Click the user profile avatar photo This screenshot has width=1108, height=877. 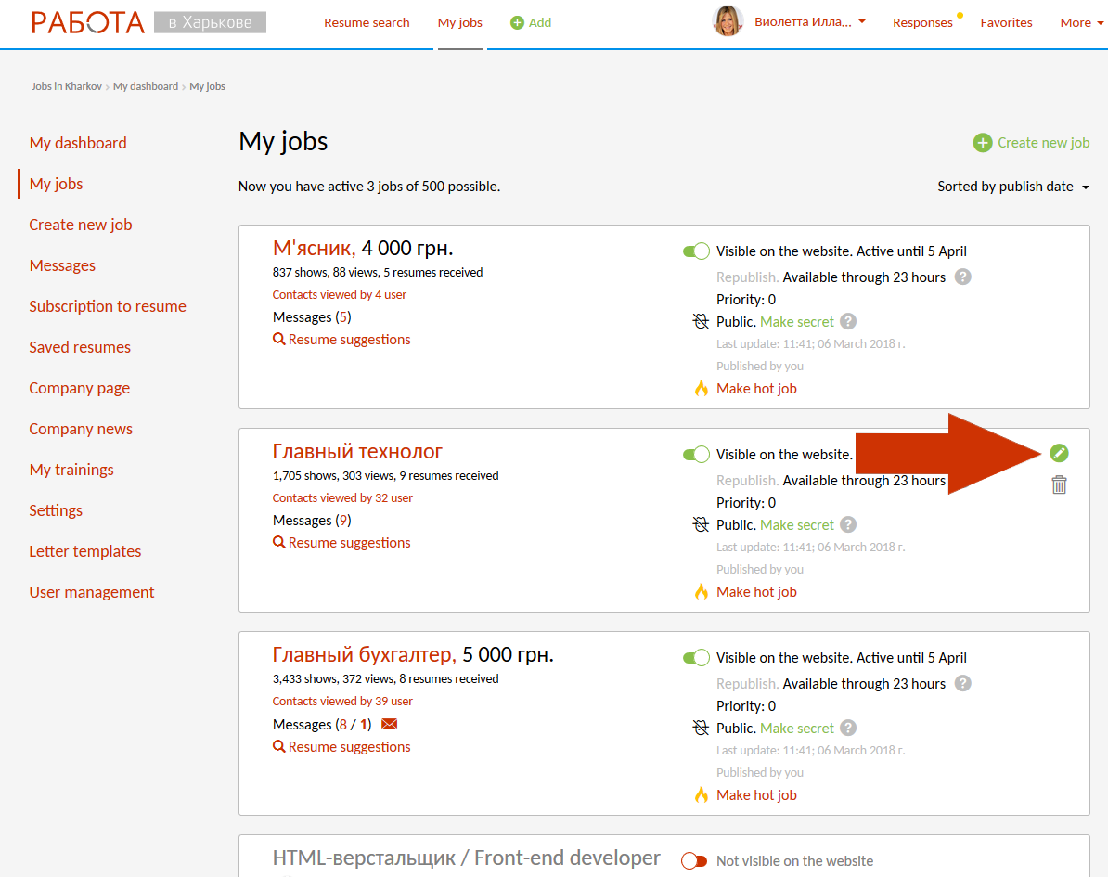(728, 21)
